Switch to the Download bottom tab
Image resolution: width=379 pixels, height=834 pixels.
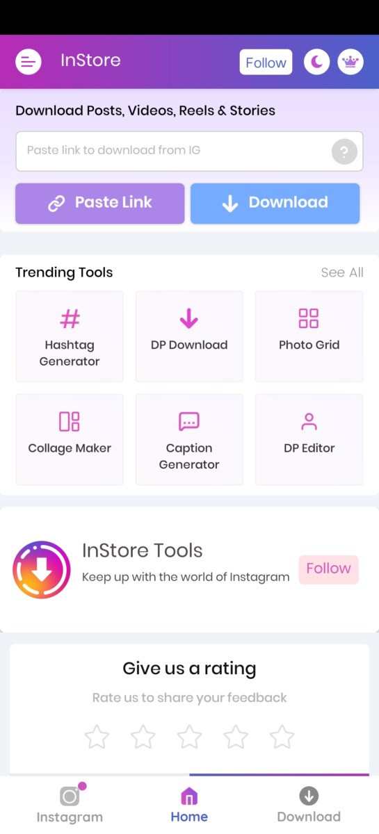pos(309,805)
